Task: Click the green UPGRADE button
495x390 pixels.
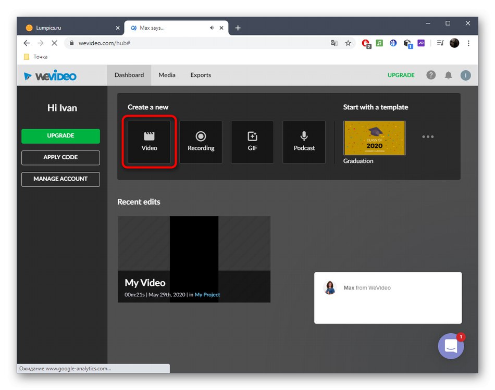Action: (60, 136)
